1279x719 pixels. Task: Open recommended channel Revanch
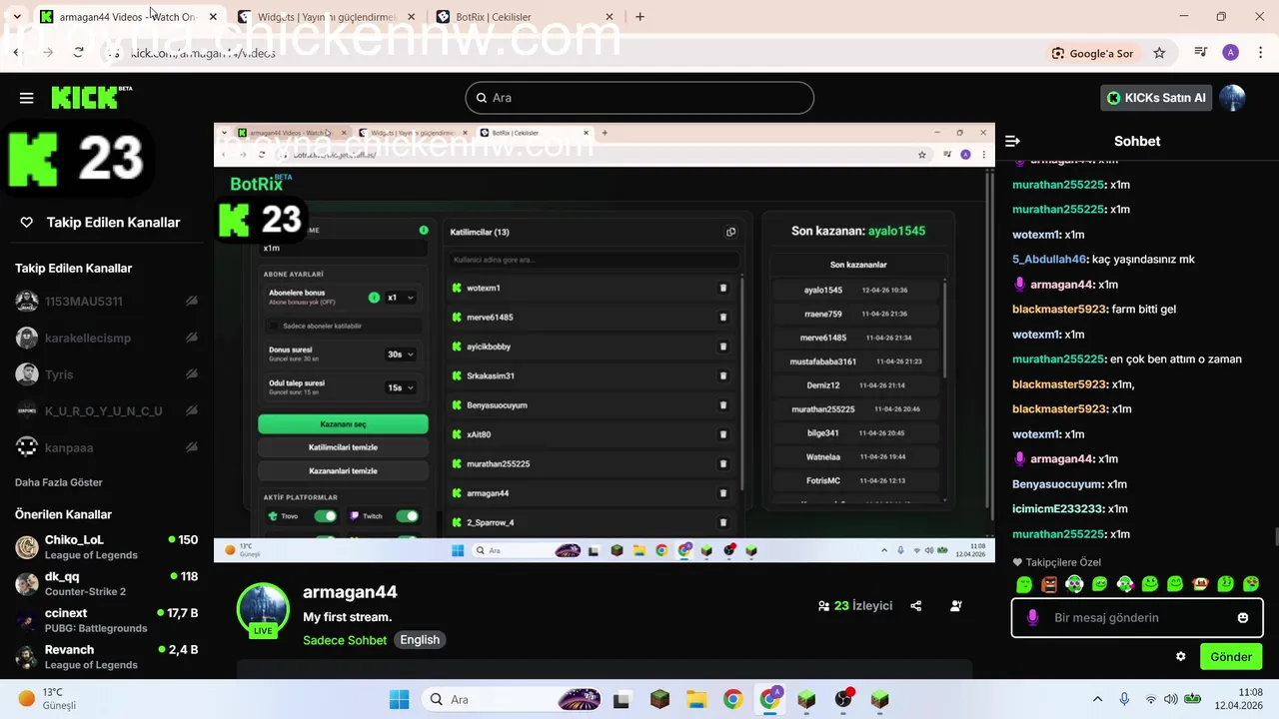point(106,657)
